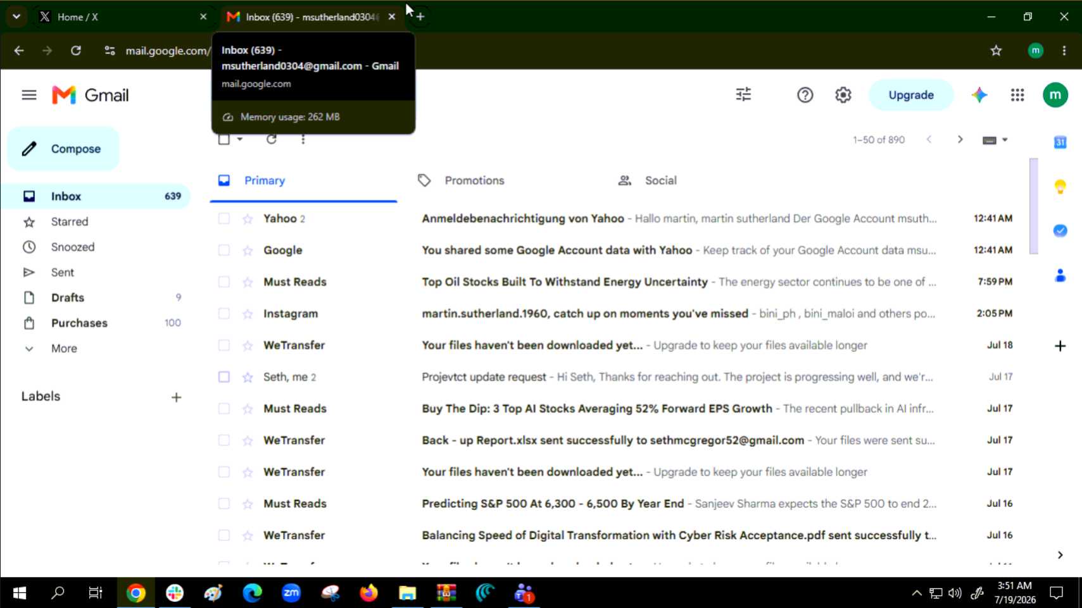The height and width of the screenshot is (608, 1082).
Task: Open the Google apps grid
Action: [x=1017, y=95]
